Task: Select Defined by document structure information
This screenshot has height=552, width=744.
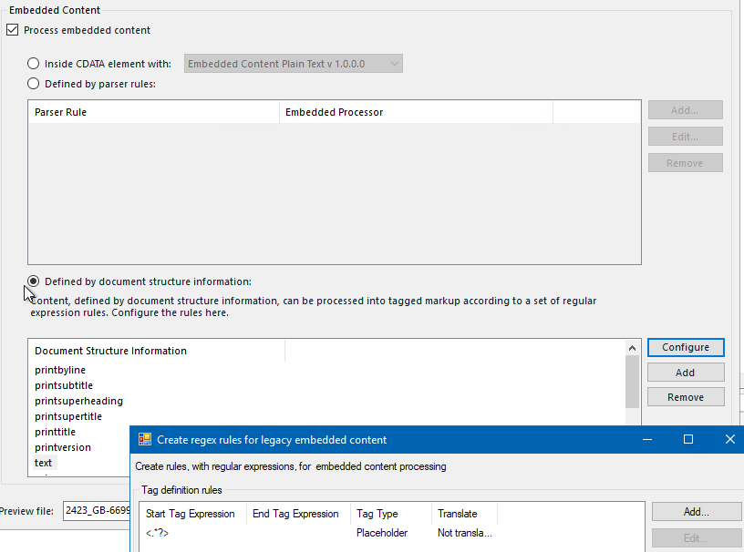Action: point(34,281)
